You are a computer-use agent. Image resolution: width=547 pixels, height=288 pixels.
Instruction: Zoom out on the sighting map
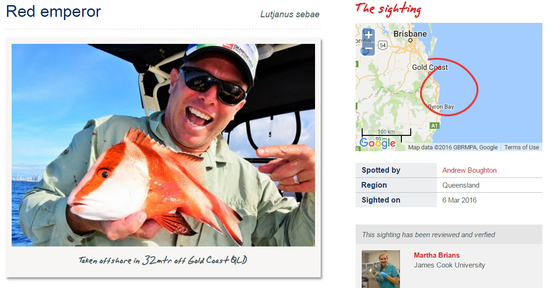pos(368,49)
